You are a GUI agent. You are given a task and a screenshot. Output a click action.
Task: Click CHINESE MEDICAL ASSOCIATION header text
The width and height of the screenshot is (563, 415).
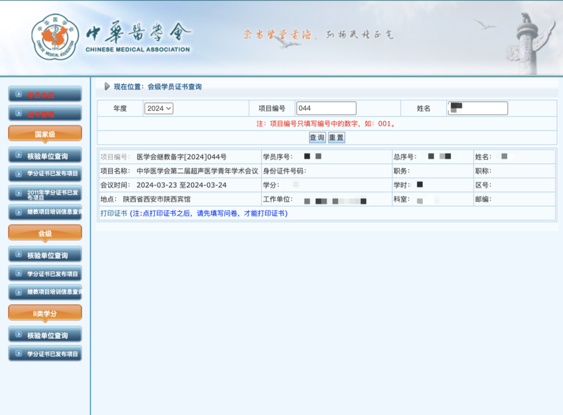click(138, 50)
